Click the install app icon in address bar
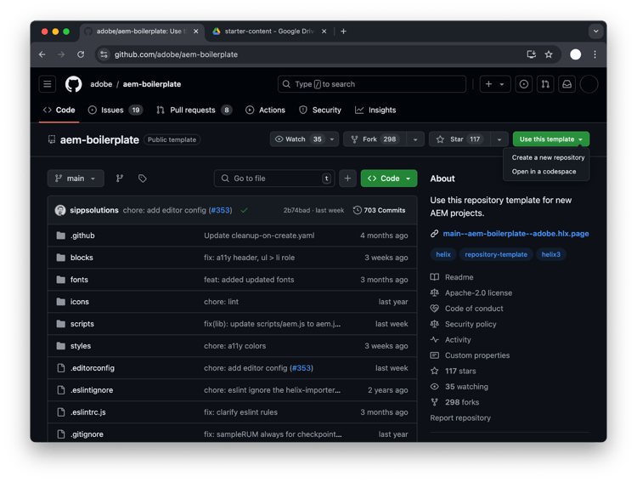637x482 pixels. [x=531, y=54]
